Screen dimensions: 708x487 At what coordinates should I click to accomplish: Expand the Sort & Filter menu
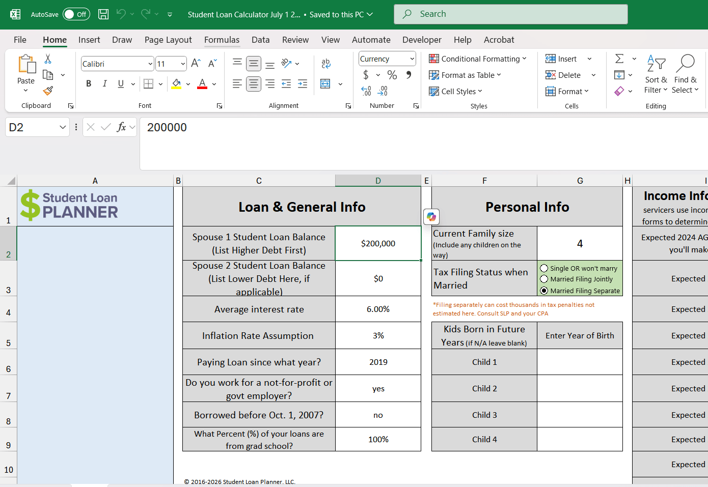(656, 74)
